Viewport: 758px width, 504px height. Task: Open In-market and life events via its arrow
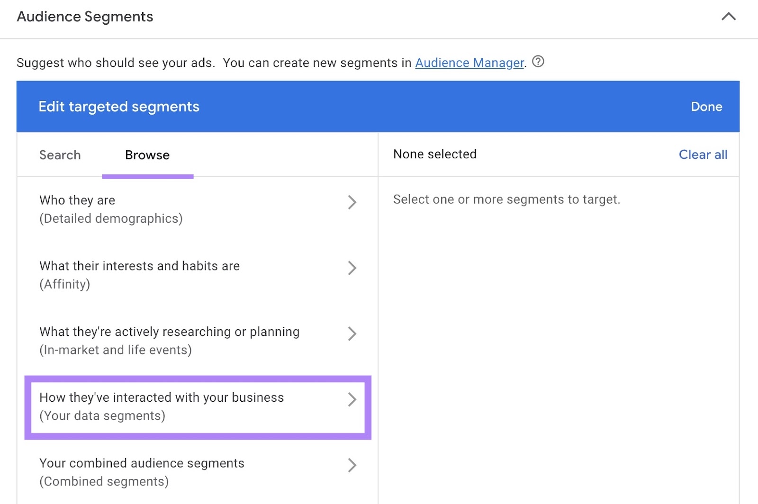[x=352, y=334]
